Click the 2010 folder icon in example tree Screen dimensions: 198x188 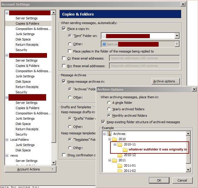tap(114, 139)
